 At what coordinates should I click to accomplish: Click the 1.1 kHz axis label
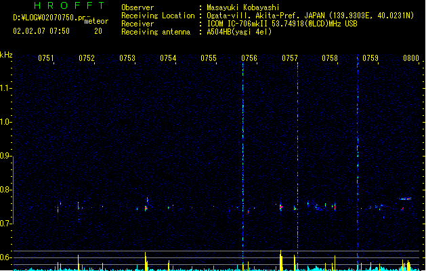5,88
